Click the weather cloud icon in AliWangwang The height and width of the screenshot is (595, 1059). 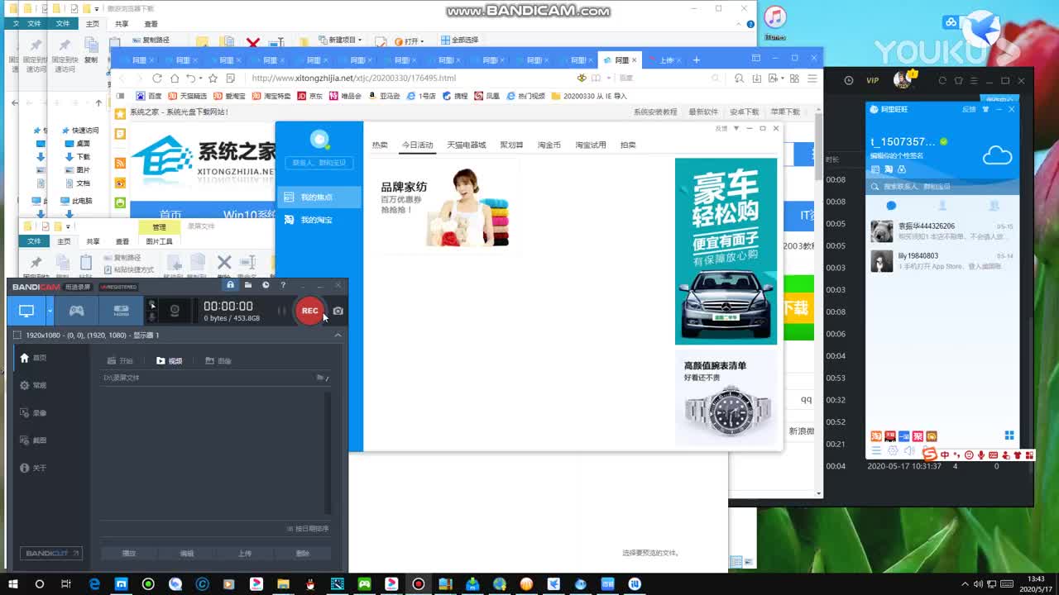pos(997,155)
